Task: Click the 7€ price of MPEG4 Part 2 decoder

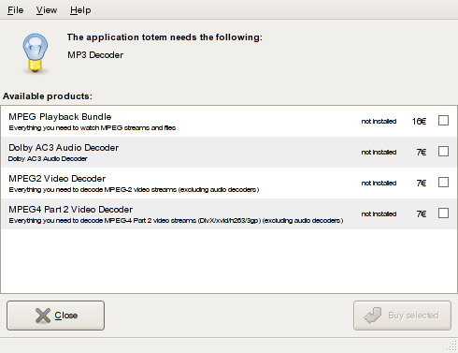Action: [x=422, y=213]
